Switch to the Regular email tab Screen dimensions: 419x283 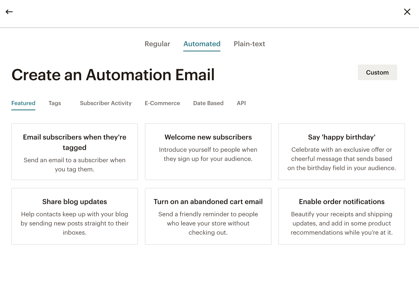coord(157,44)
